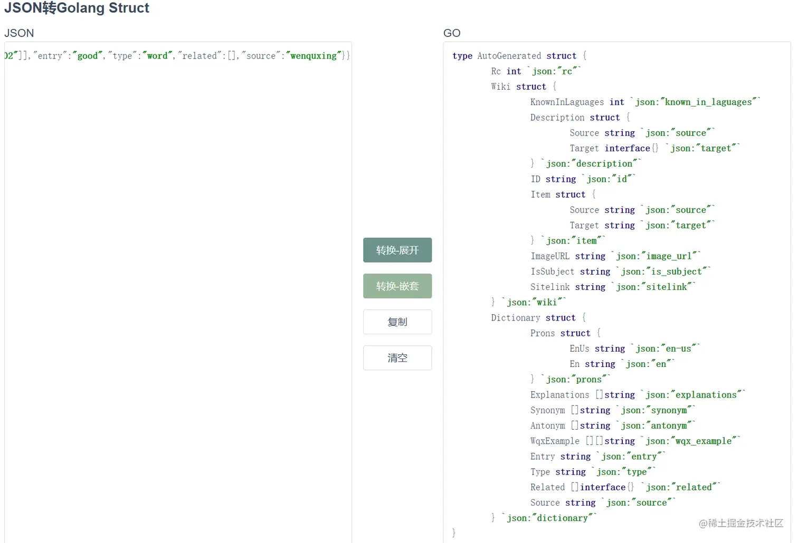Click the json:"dictionary" closing line
The width and height of the screenshot is (798, 543).
click(x=544, y=518)
